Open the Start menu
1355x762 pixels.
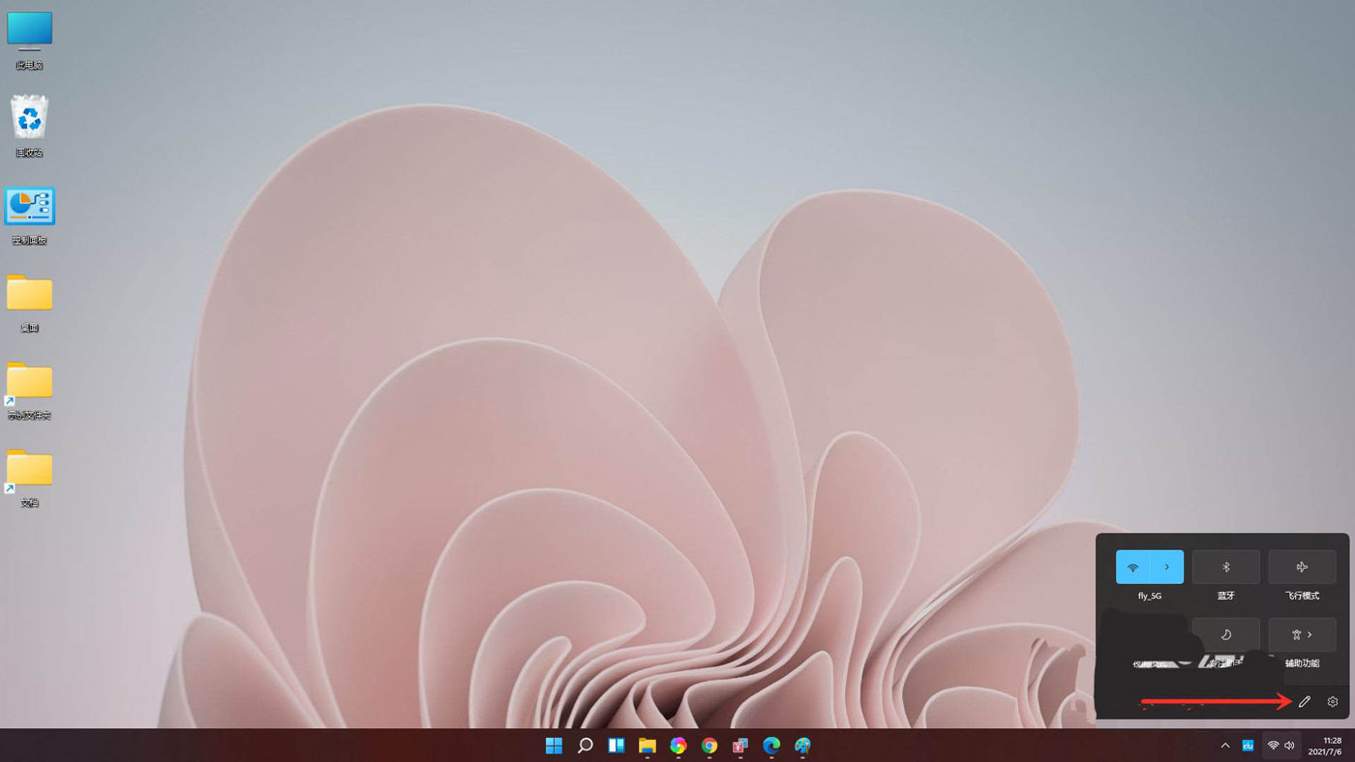[554, 745]
